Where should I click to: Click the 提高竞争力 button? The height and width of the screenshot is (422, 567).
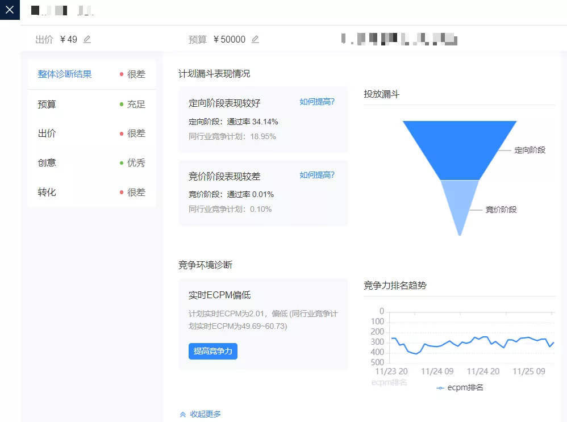[x=213, y=351]
